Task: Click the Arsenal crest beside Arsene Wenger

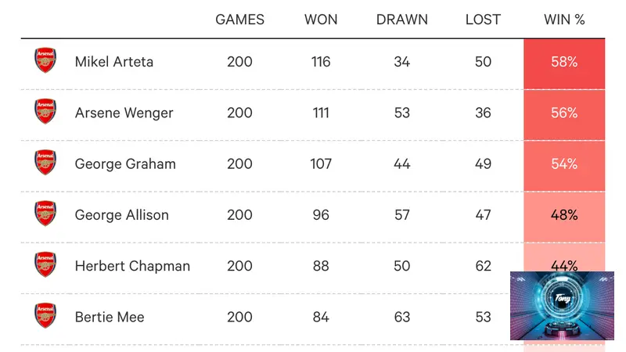Action: (45, 111)
